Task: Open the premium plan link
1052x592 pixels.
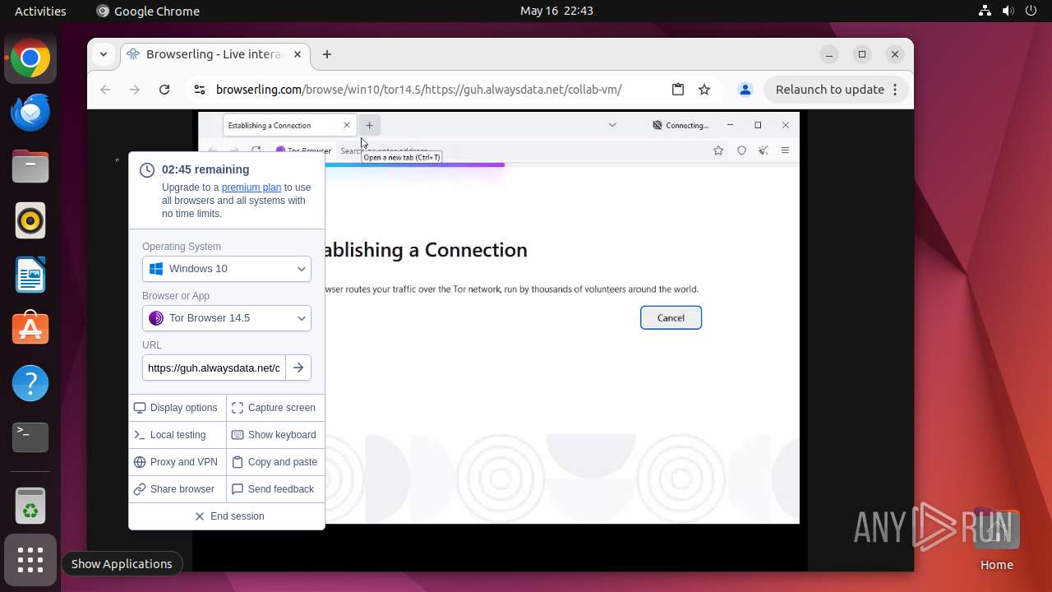Action: click(x=251, y=187)
